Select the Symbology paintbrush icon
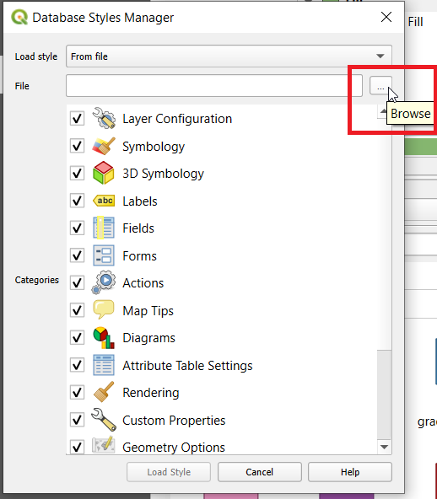Image resolution: width=437 pixels, height=499 pixels. point(104,146)
